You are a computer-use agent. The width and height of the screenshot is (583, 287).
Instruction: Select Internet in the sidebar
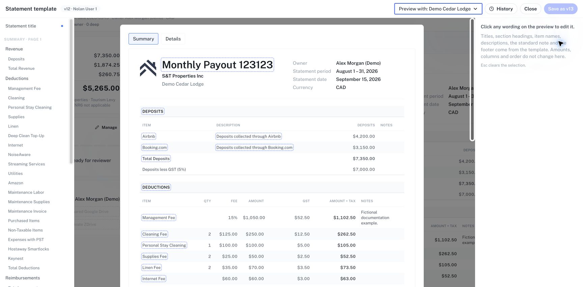(16, 145)
